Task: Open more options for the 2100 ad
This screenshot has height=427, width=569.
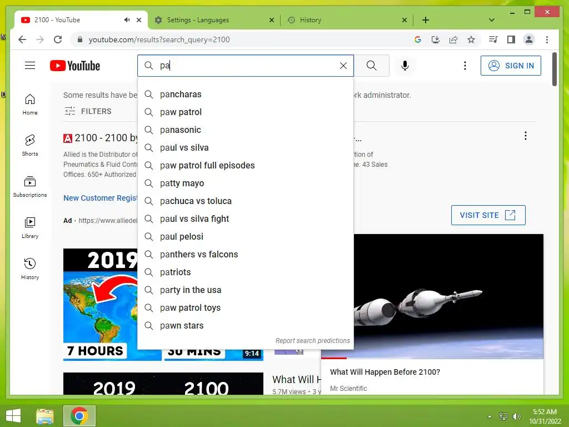Action: (x=526, y=136)
